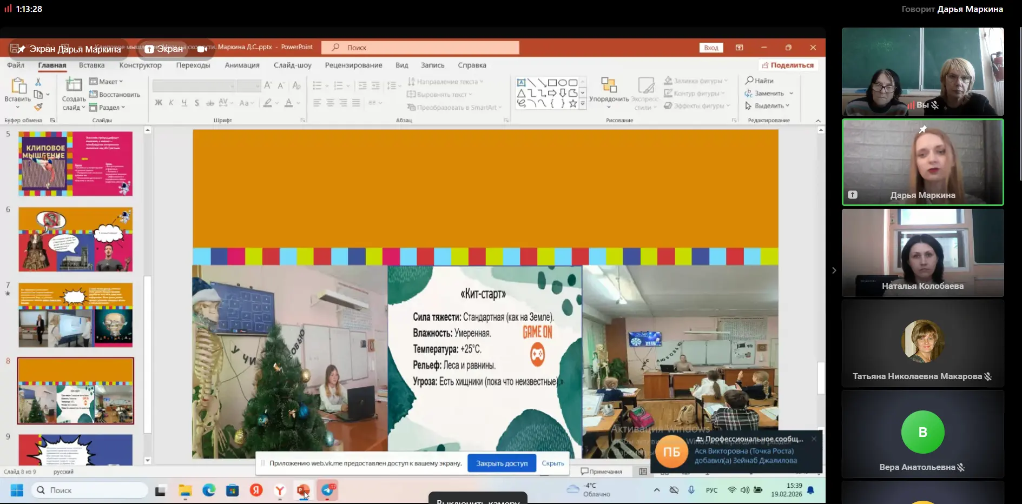Screen dimensions: 1022x504
Task: Toggle italic (К) formatting
Action: coord(172,103)
